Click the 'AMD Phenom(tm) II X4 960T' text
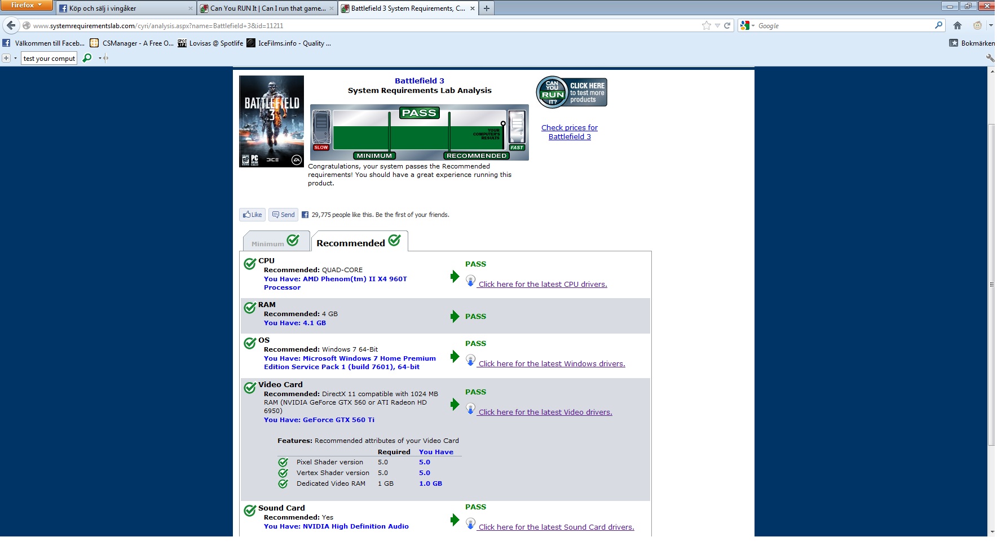The width and height of the screenshot is (997, 559). coord(355,279)
